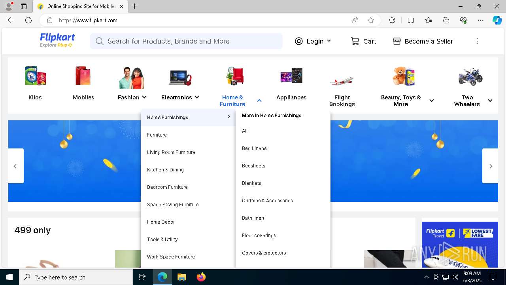This screenshot has height=285, width=506.
Task: Click the Login profile icon
Action: click(x=299, y=41)
